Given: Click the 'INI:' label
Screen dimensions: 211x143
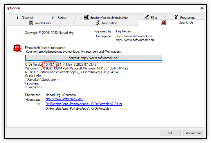Looking at the screenshot, I should (39, 104).
